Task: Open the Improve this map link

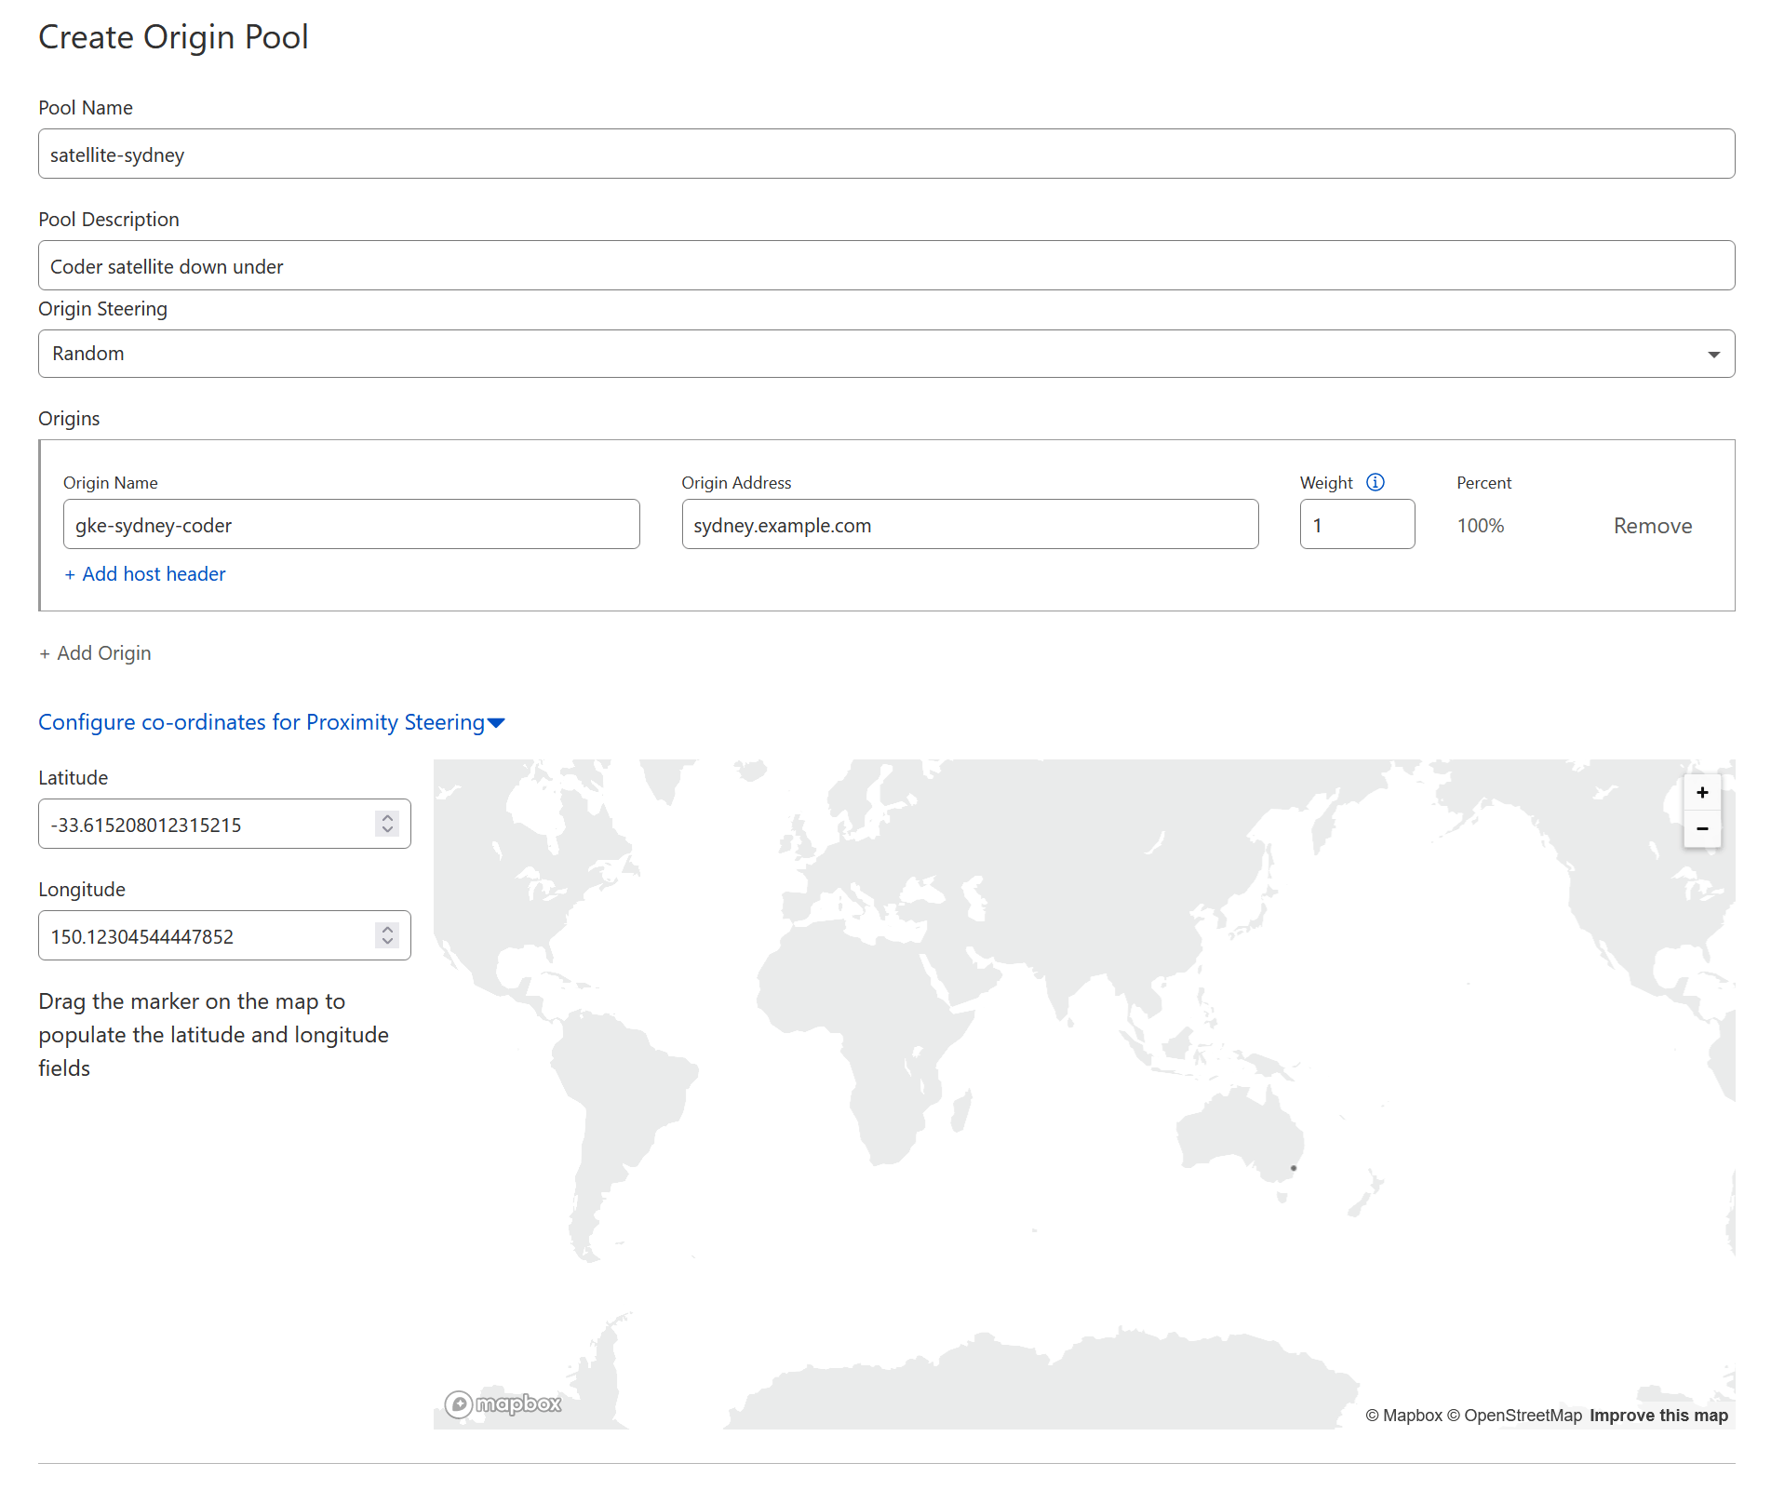Action: coord(1657,1416)
